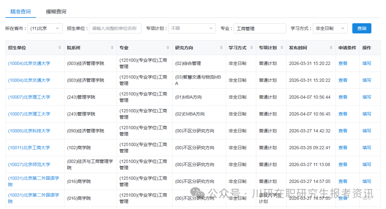Click the sort icon on 招生单位 column
The height and width of the screenshot is (209, 386).
pyautogui.click(x=60, y=47)
